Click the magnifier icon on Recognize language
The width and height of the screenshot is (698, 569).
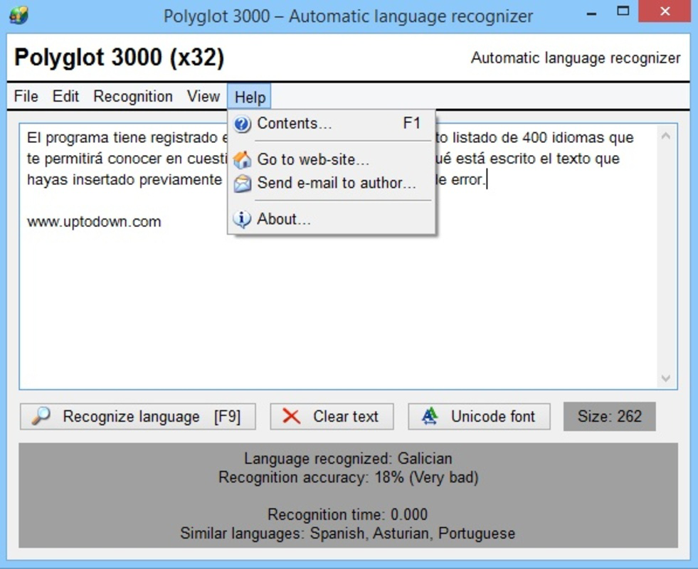point(41,416)
